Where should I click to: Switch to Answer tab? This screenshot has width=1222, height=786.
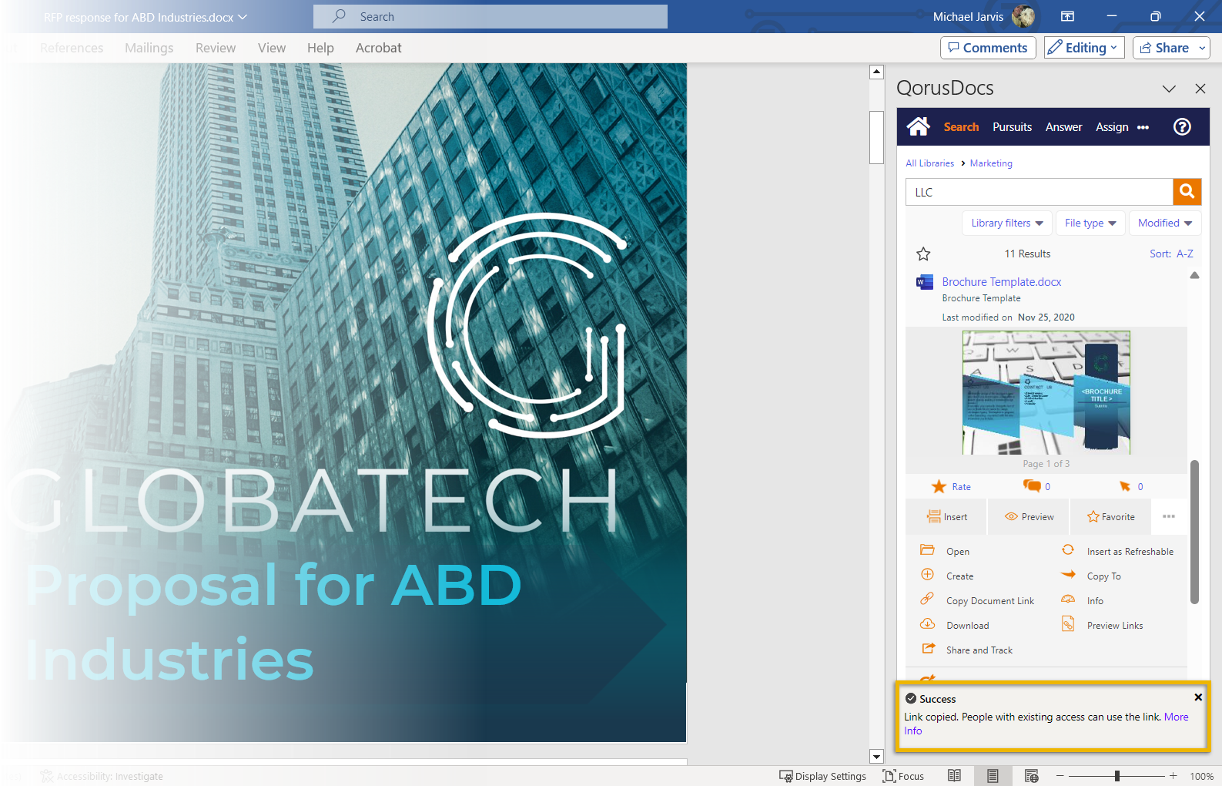coord(1063,127)
